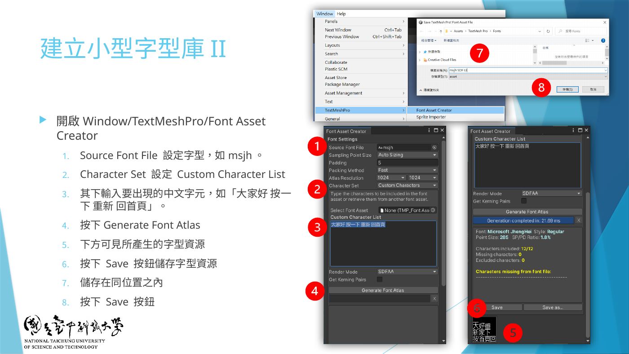Click Generate Font Atlas in the right panel
Screen dimensions: 629x354
(x=527, y=212)
